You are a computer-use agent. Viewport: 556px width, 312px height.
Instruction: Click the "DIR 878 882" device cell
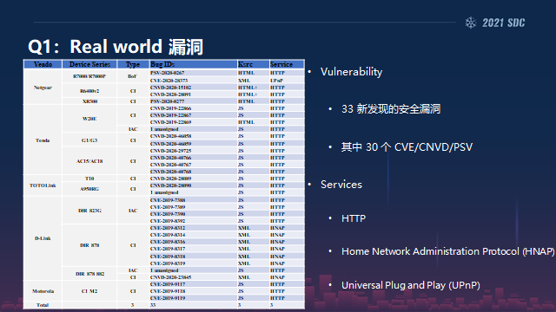[89, 274]
